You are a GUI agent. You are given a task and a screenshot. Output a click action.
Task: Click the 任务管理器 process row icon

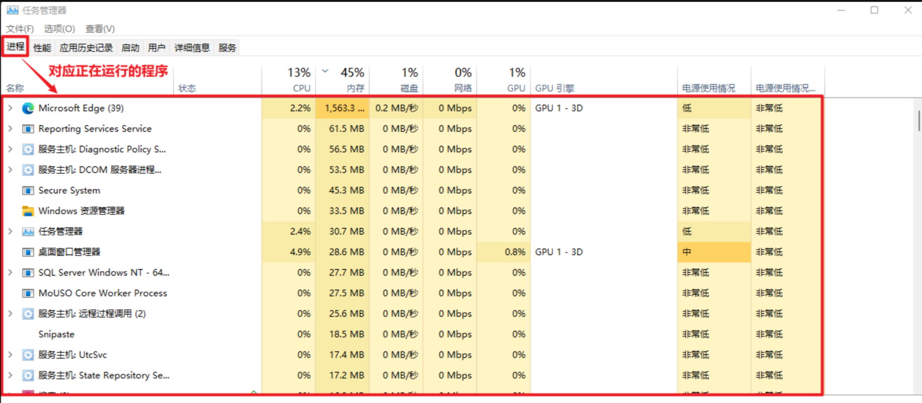click(x=28, y=232)
